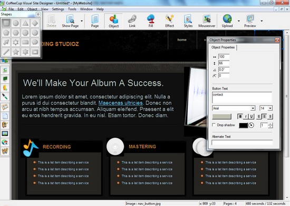Open the Styles toolbar button
This screenshot has height=206, width=290.
188,21
